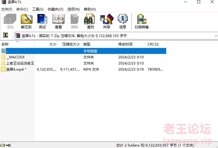The width and height of the screenshot is (218, 148).
Task: Click _MACOSX row date 2024/2/23 0:10
Action: (x=131, y=57)
